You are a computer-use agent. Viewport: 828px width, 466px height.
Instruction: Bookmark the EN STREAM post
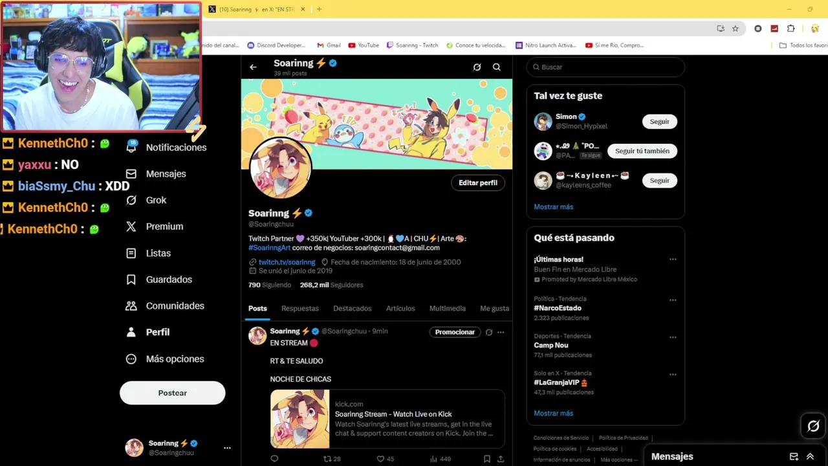[x=487, y=459]
